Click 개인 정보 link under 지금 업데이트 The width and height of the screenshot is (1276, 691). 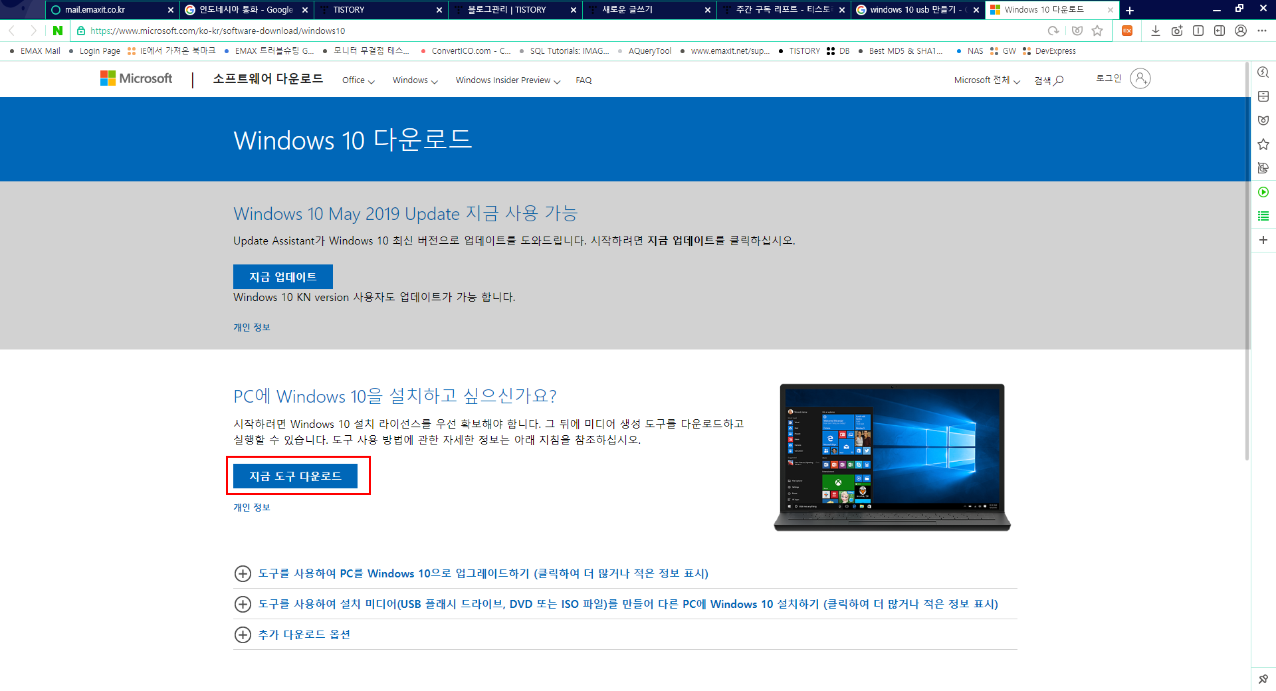(252, 328)
